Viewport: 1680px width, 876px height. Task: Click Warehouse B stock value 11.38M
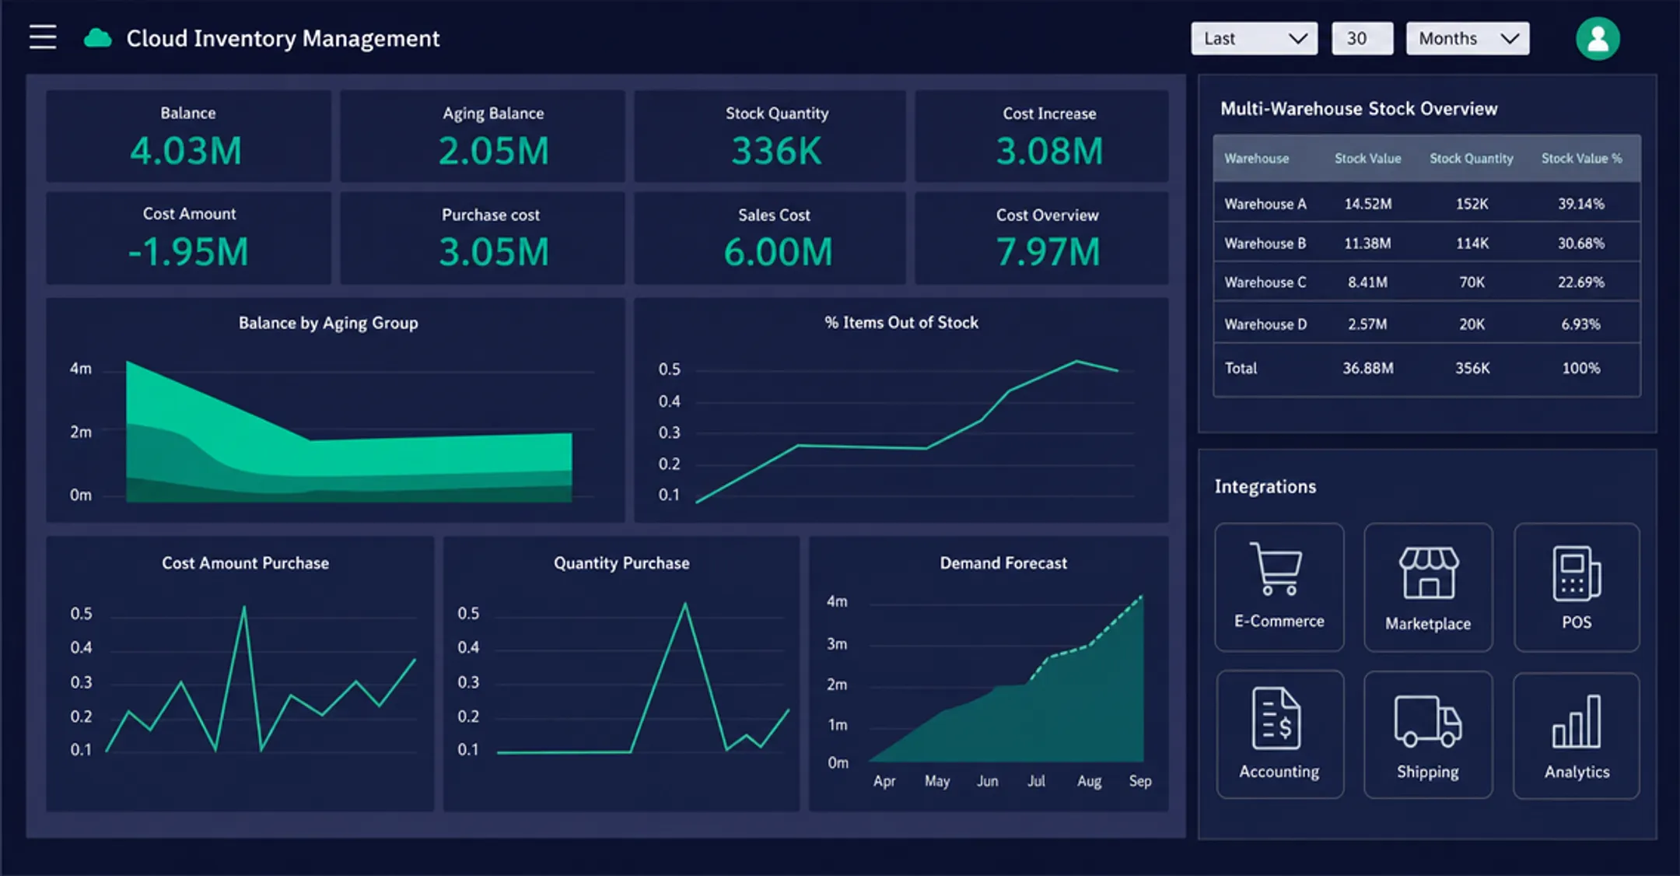click(1367, 244)
